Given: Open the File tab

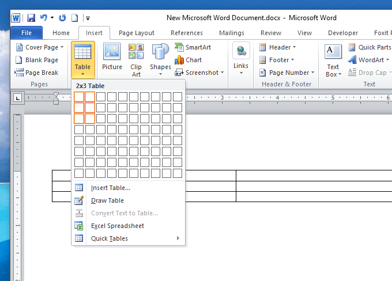Looking at the screenshot, I should point(27,33).
